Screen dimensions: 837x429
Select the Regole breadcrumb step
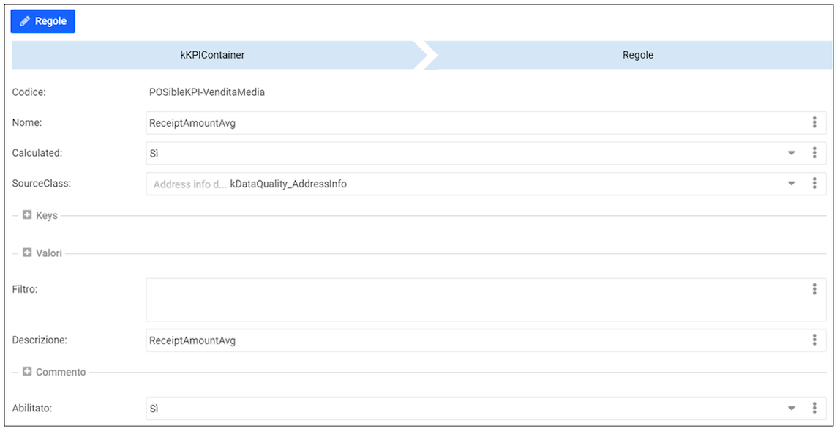click(637, 55)
